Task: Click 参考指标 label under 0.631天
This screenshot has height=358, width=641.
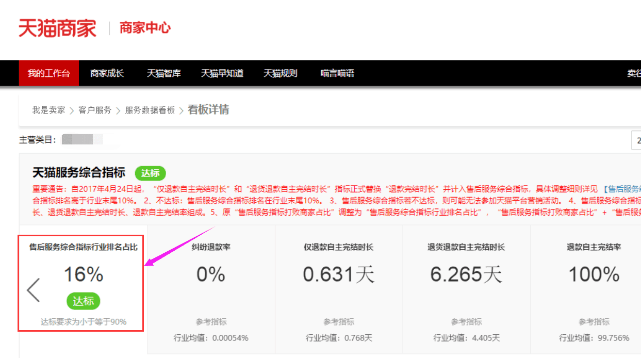Action: [339, 322]
